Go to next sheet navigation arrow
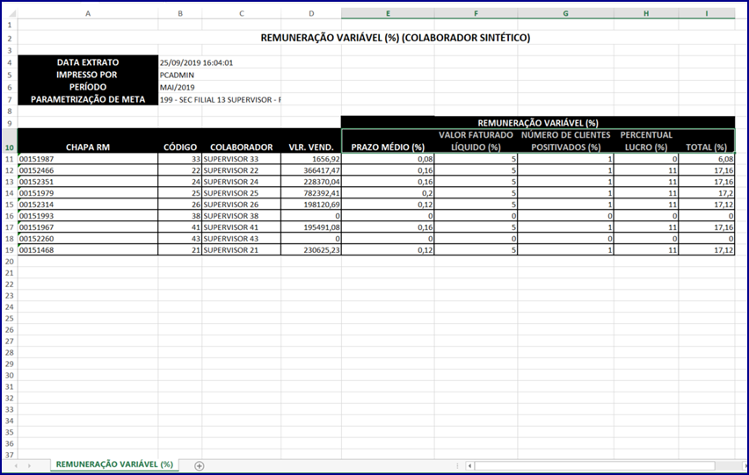This screenshot has height=475, width=749. [x=29, y=466]
